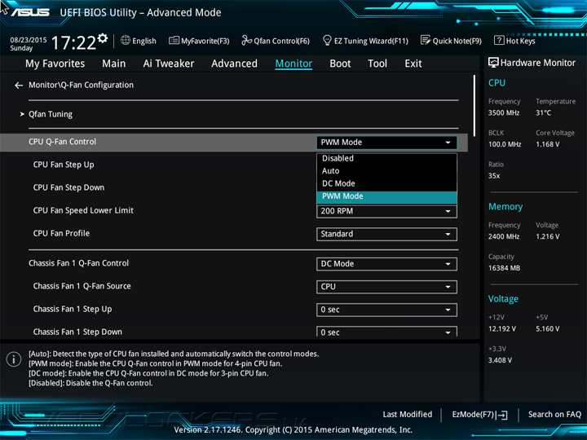
Task: Select Chassis Fan 1 Q-Fan Source label
Action: pyautogui.click(x=82, y=286)
